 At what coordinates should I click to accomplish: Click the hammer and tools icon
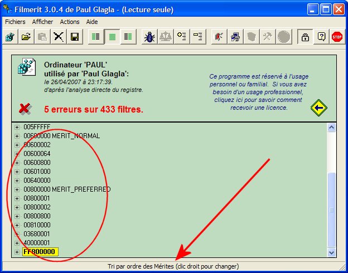268,37
